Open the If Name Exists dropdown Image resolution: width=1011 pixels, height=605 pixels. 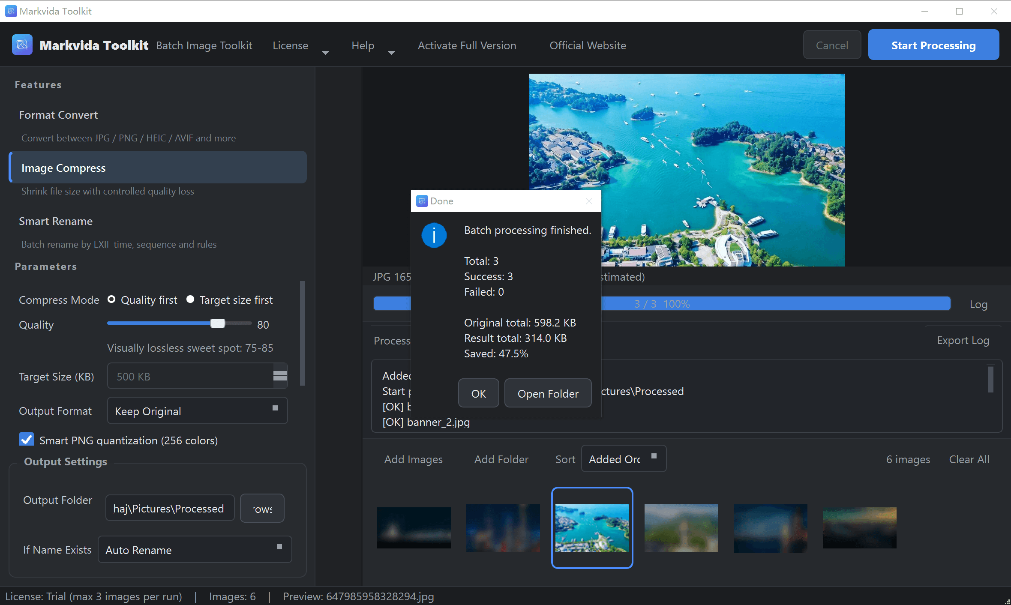point(195,549)
